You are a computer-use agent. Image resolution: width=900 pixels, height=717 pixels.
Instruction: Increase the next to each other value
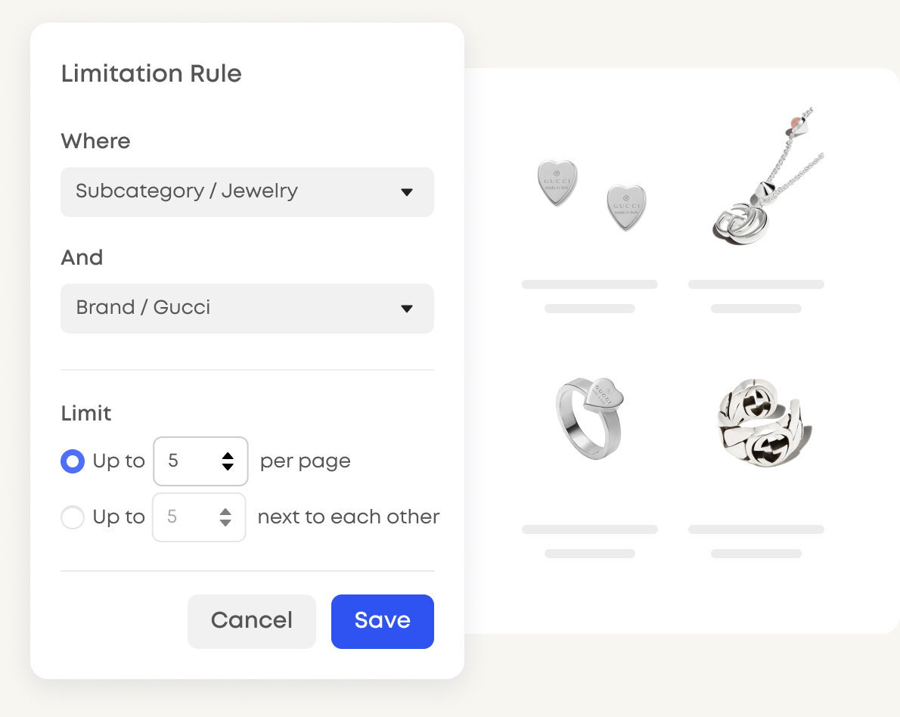tap(225, 512)
